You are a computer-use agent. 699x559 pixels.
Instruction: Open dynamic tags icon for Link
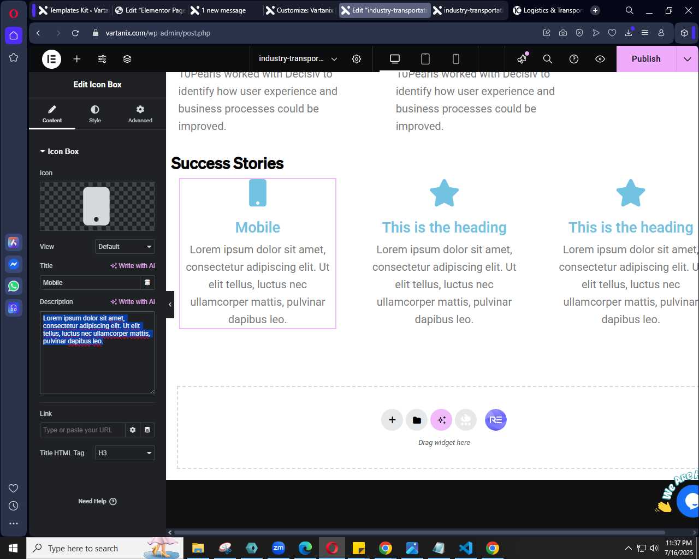[147, 430]
